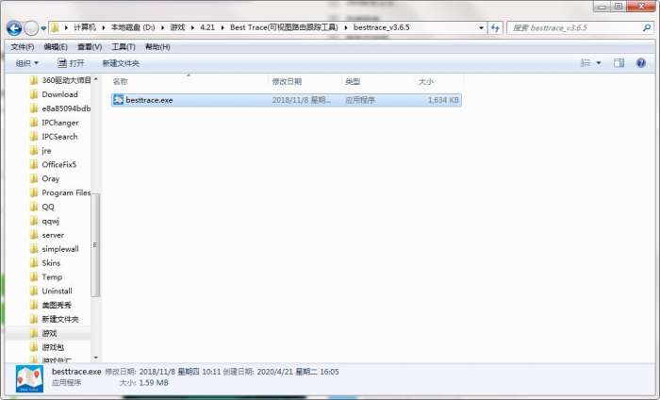Click the Forward navigation arrow button
660x400 pixels.
pos(31,28)
